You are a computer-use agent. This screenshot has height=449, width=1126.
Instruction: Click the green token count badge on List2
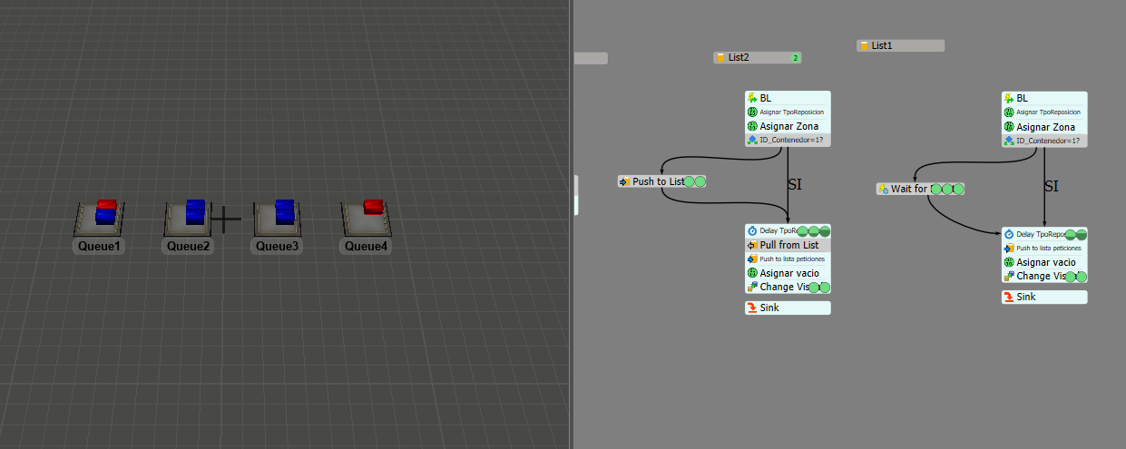795,57
